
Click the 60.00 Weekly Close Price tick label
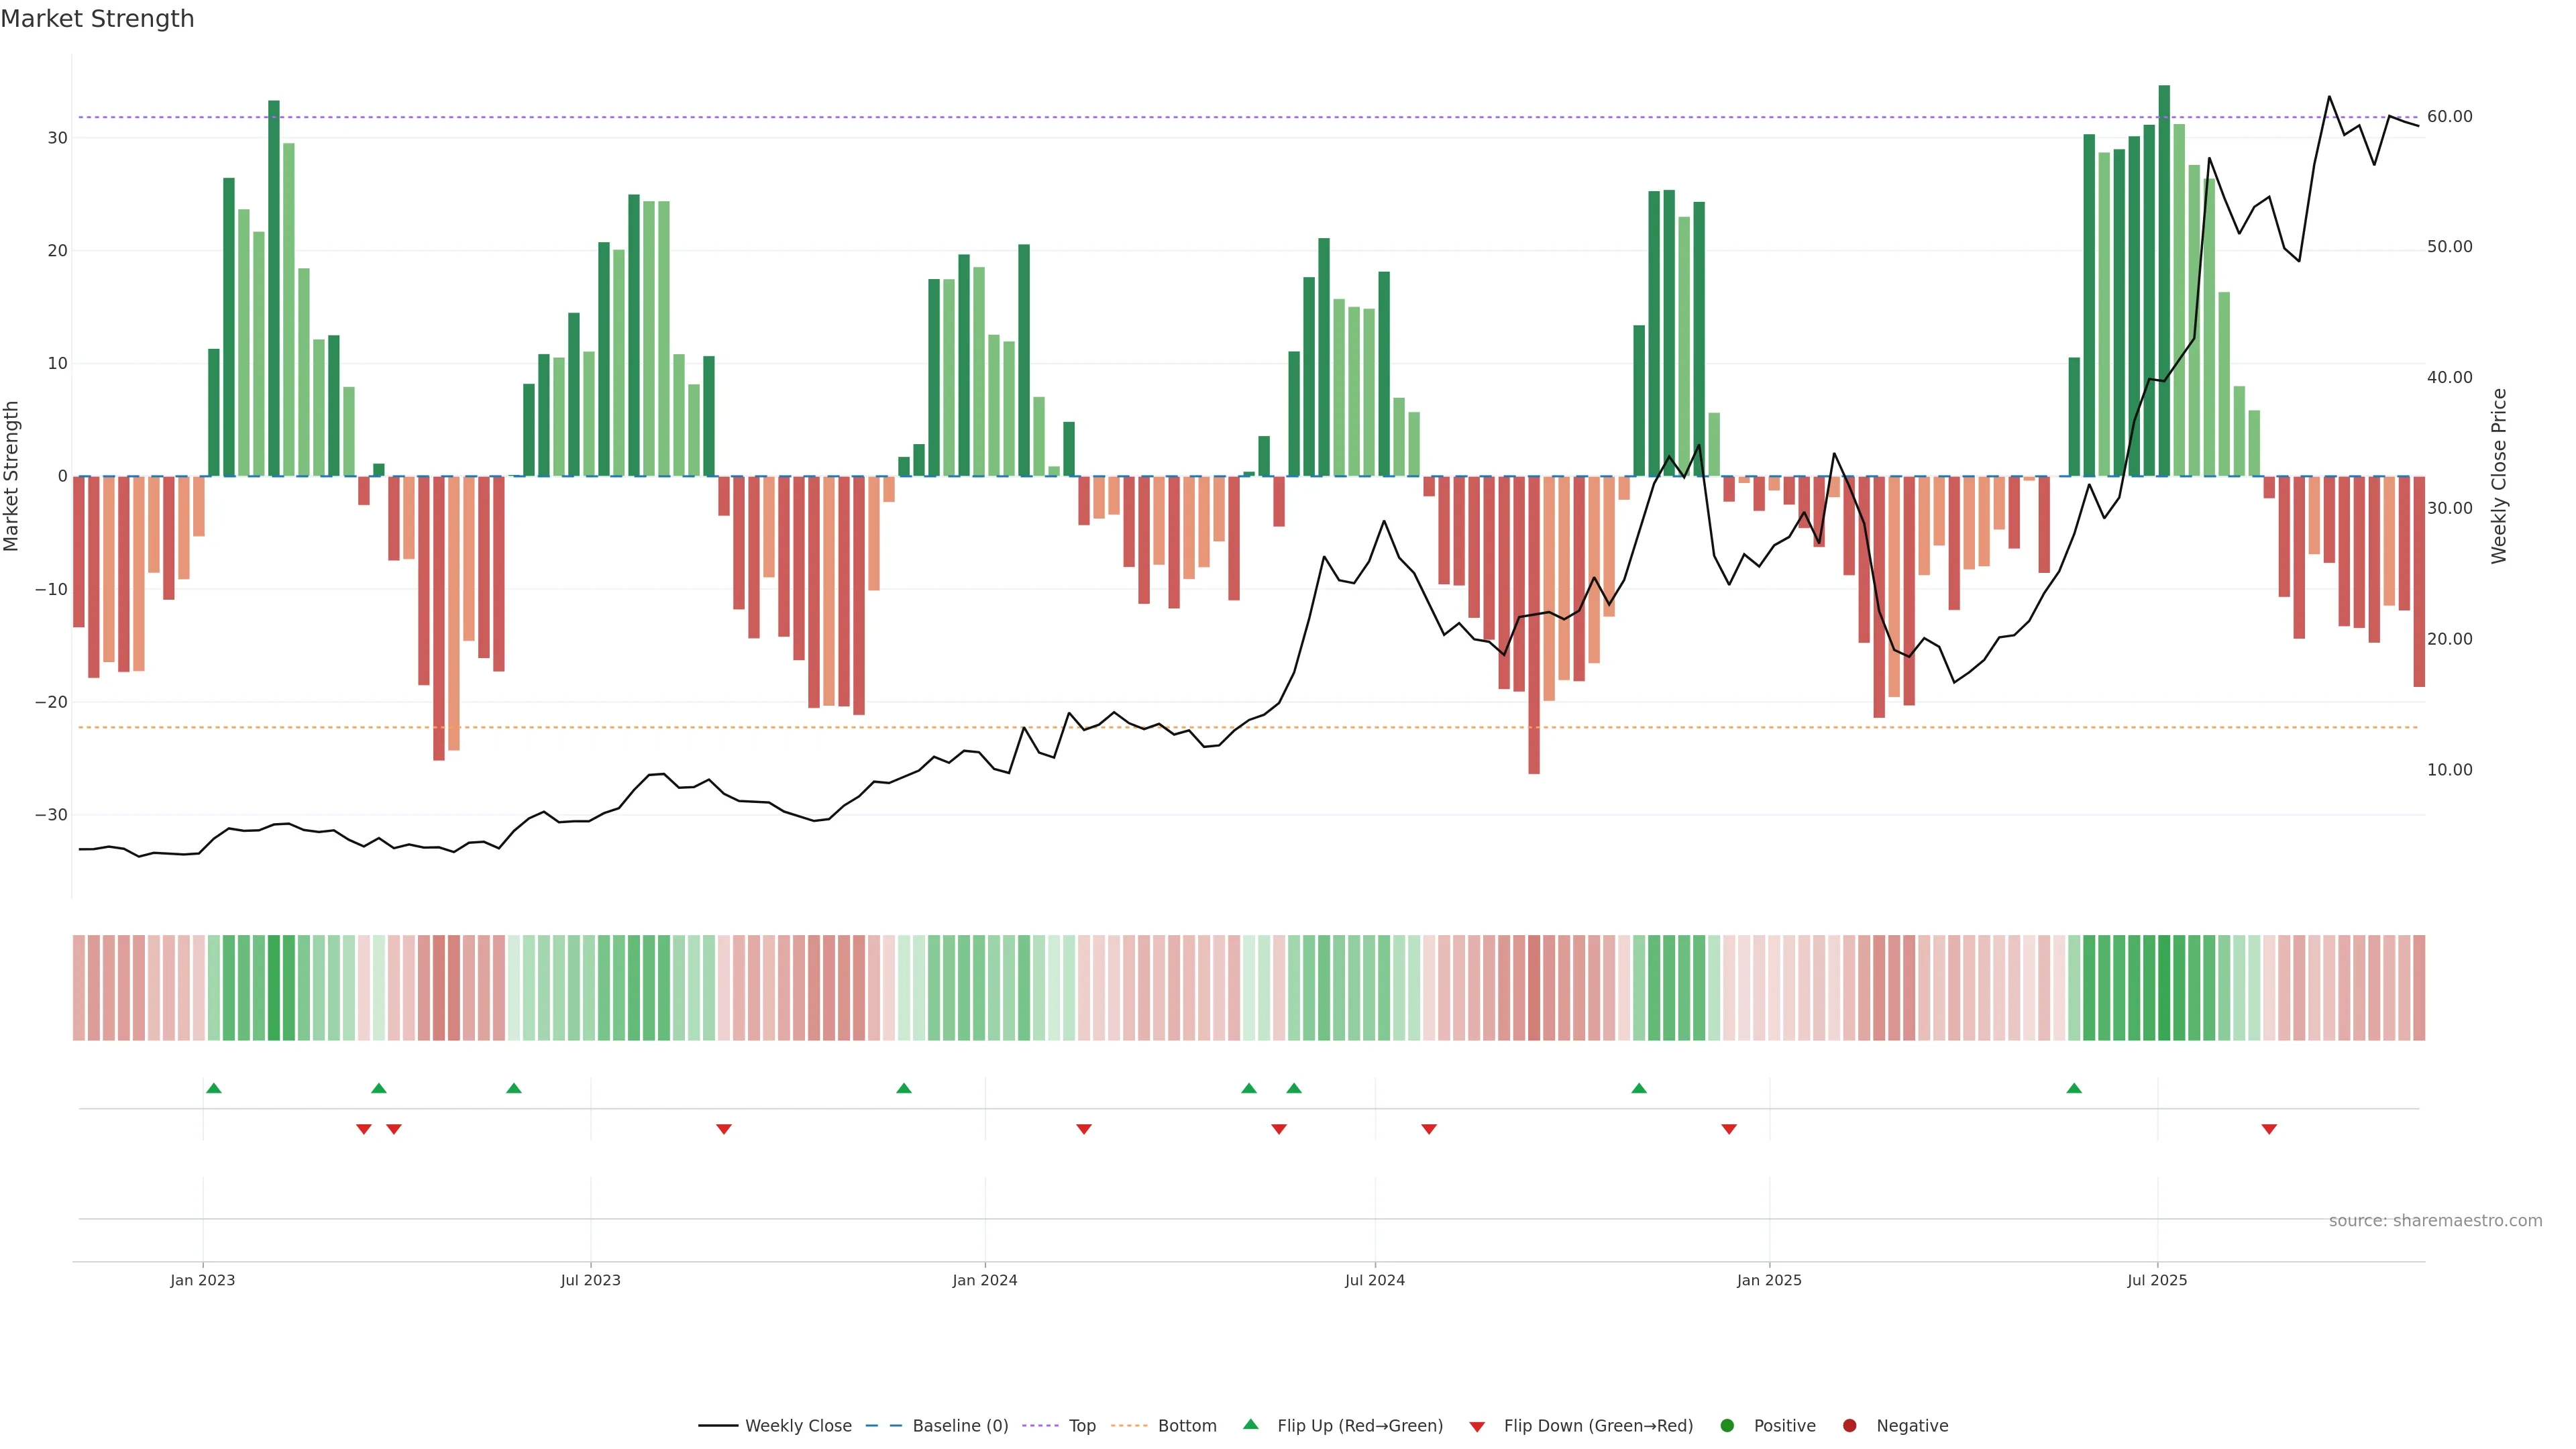2449,117
